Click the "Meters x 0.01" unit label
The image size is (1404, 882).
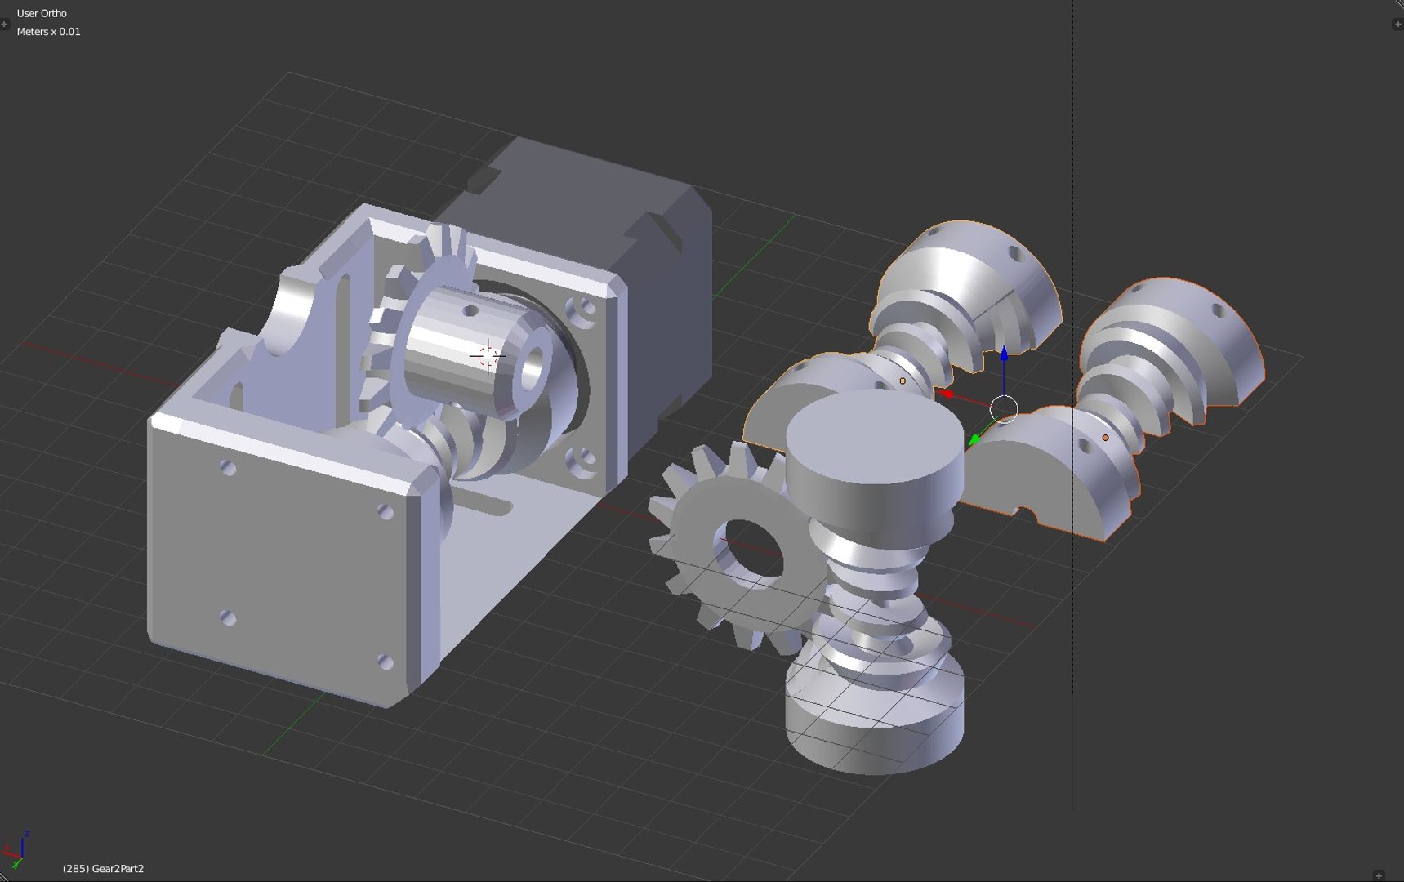click(x=48, y=31)
